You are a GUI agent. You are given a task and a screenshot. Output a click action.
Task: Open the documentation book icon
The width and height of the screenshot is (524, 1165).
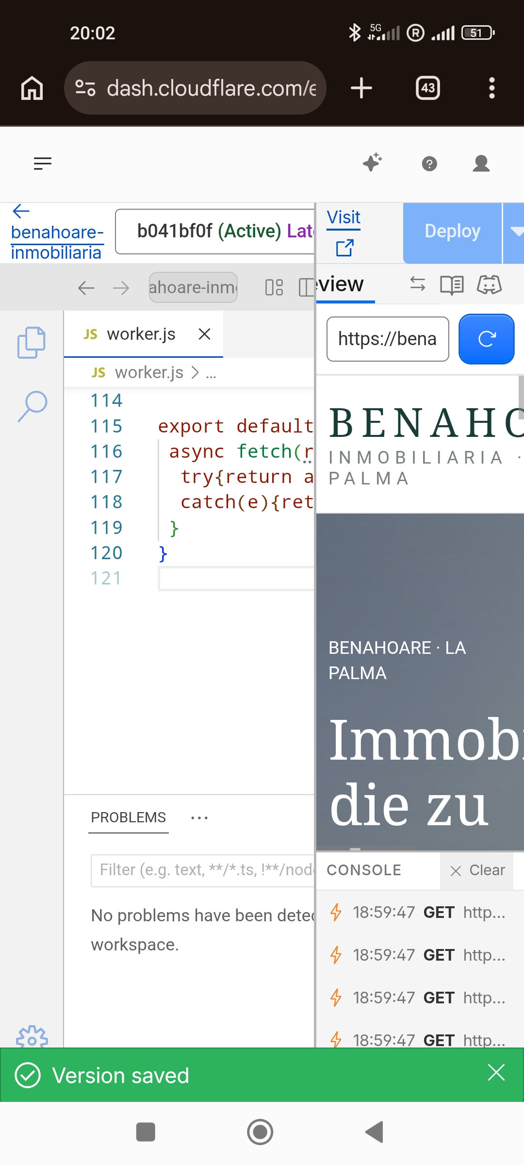point(452,285)
